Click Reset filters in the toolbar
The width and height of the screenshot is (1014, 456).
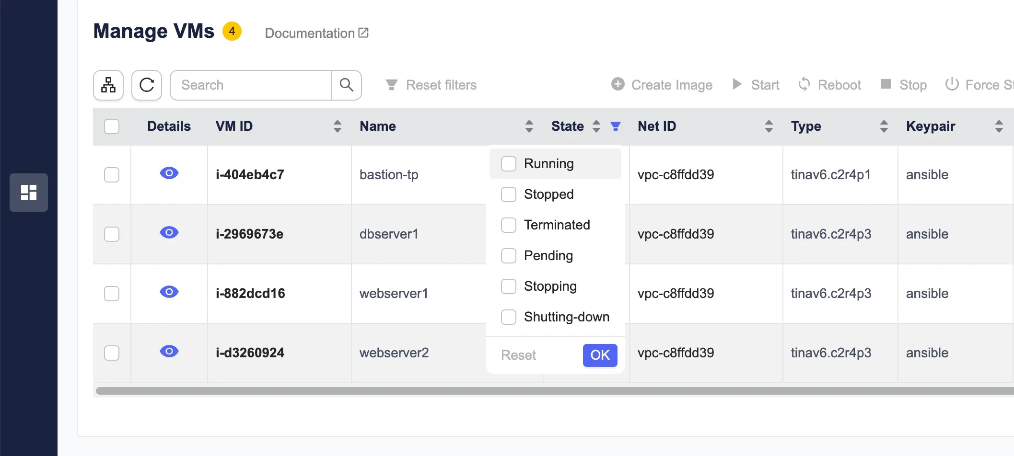click(x=431, y=85)
